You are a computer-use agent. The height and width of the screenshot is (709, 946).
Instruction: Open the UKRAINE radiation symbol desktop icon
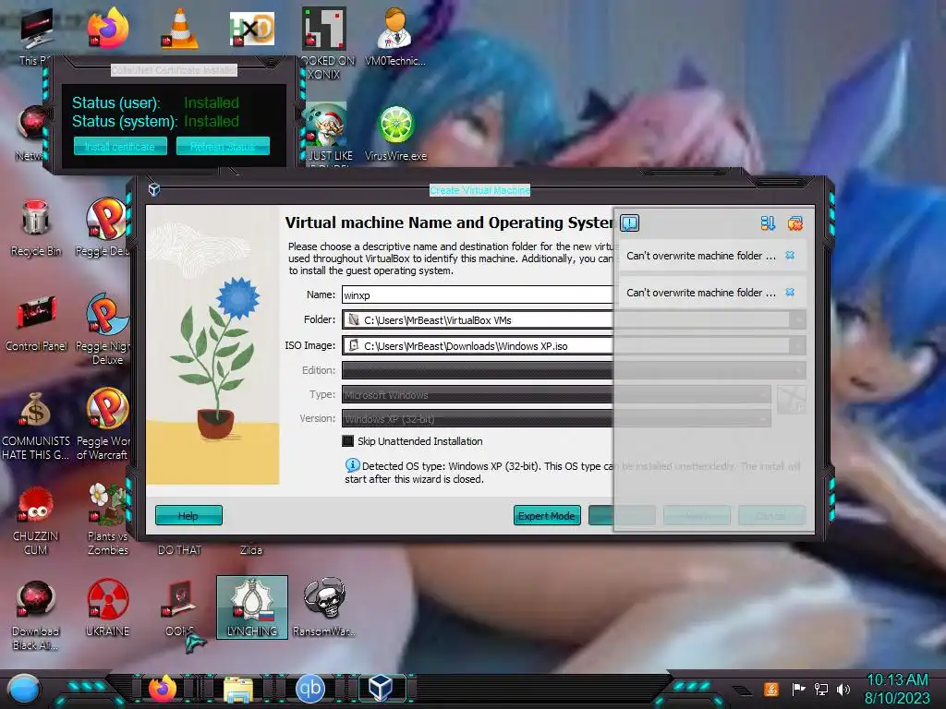click(107, 607)
